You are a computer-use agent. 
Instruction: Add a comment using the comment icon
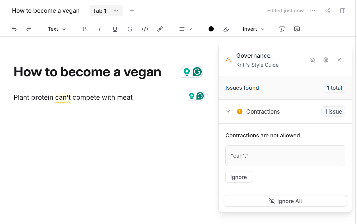tap(297, 29)
